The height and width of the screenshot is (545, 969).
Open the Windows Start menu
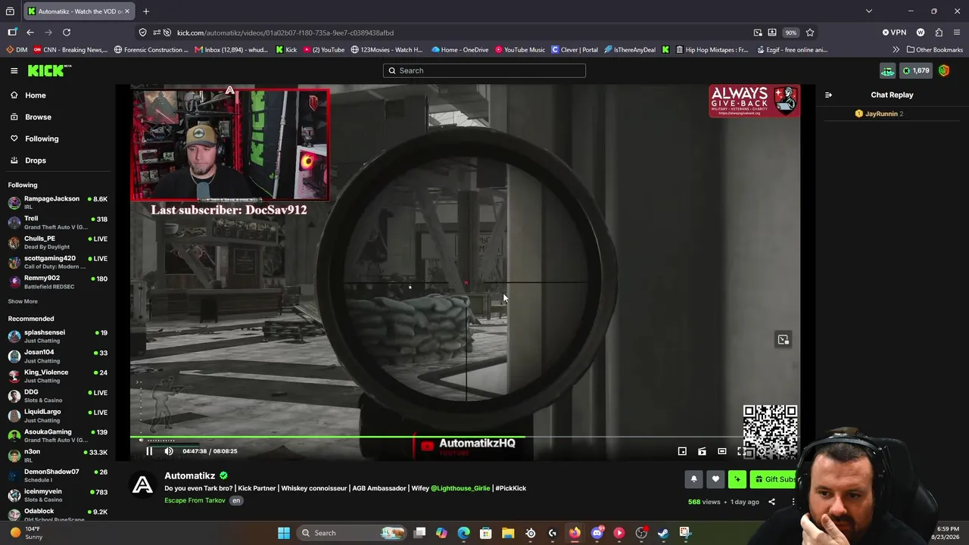[x=284, y=533]
